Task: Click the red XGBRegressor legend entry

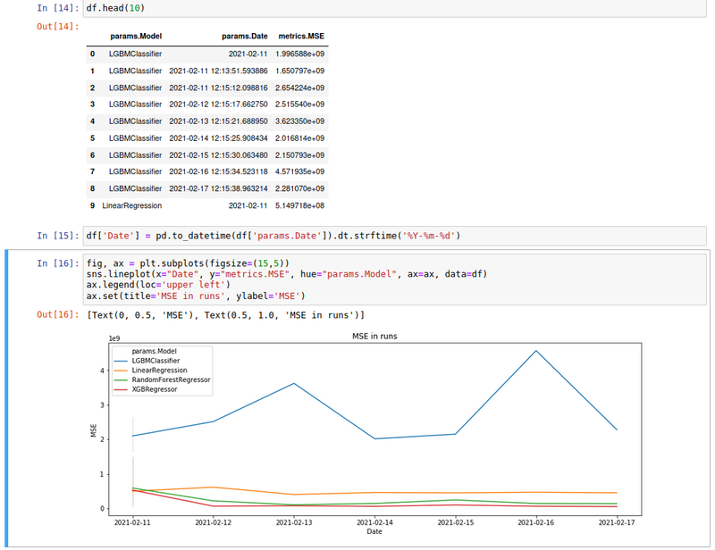Action: [154, 389]
